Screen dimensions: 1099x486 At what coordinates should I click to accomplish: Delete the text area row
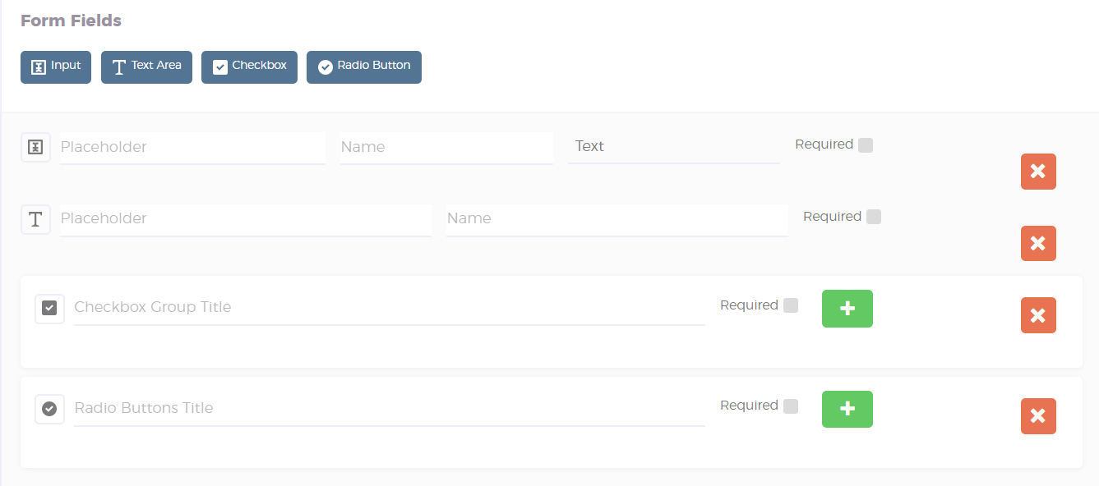[1038, 243]
